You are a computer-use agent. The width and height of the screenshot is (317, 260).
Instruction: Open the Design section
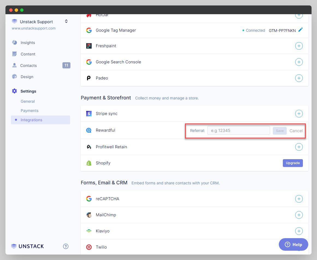click(x=27, y=77)
